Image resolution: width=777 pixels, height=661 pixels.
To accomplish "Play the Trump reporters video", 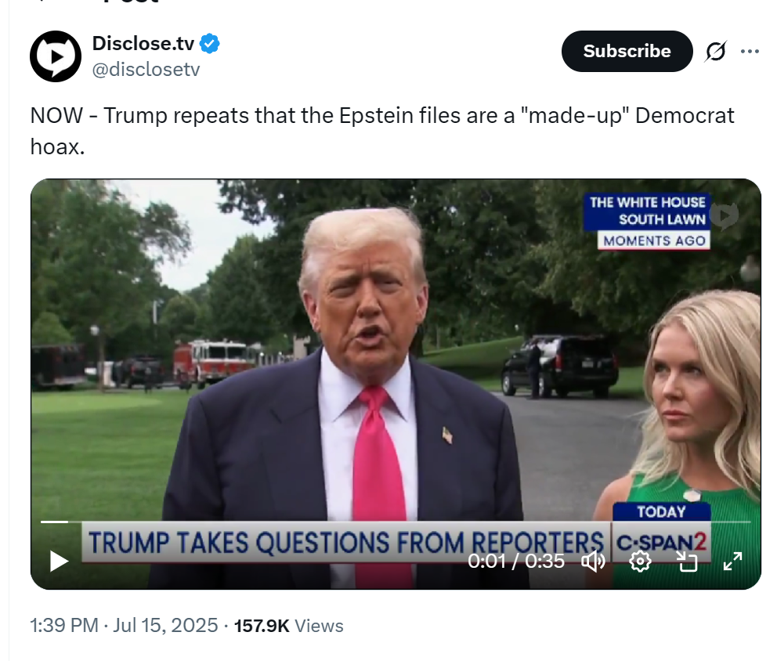I will [x=59, y=562].
